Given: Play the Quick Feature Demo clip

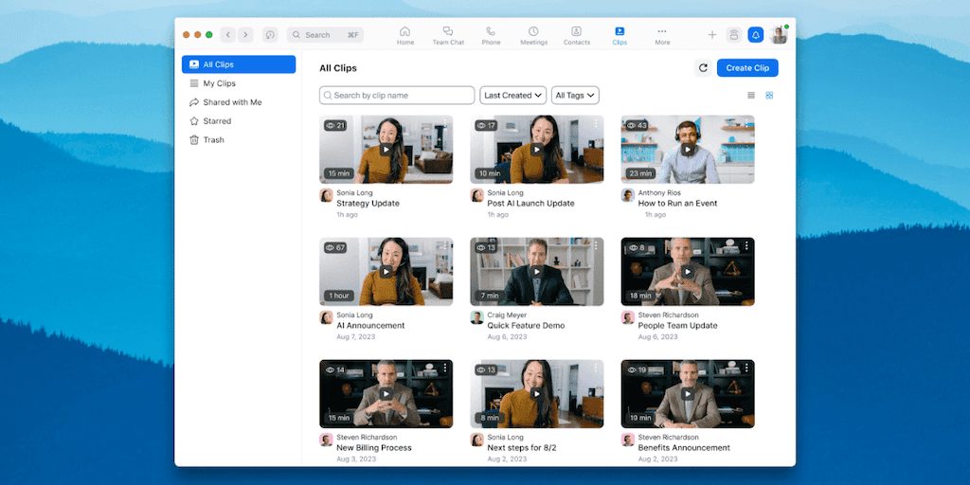Looking at the screenshot, I should (x=536, y=272).
